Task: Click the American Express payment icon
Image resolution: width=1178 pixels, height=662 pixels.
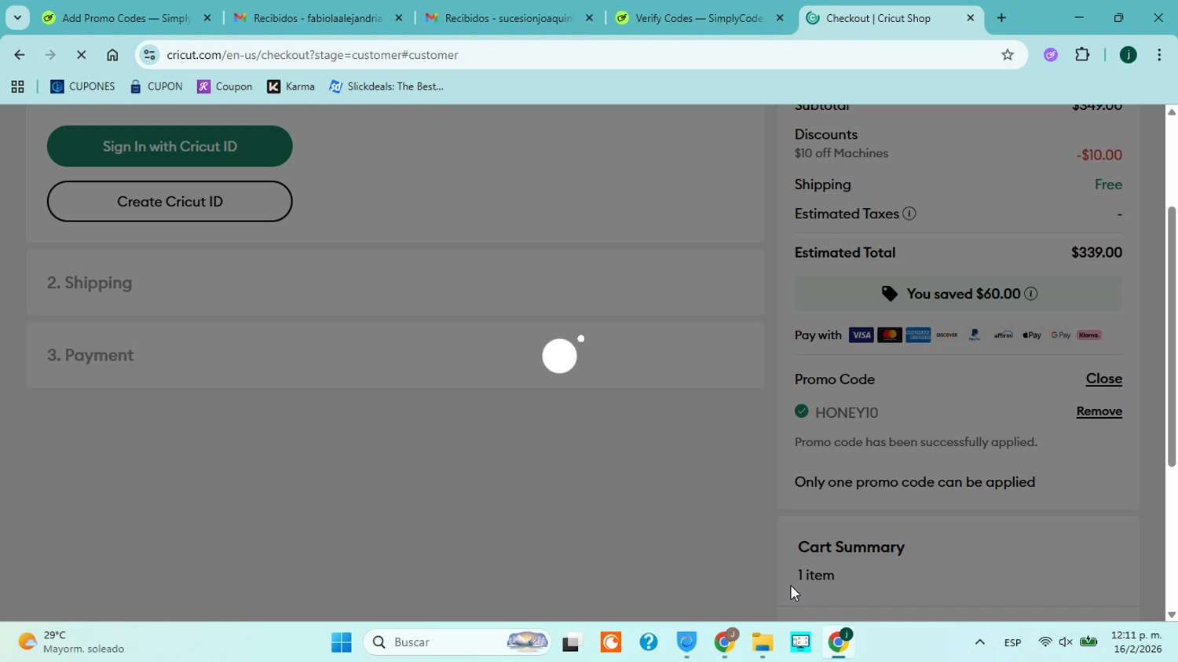Action: pos(917,335)
